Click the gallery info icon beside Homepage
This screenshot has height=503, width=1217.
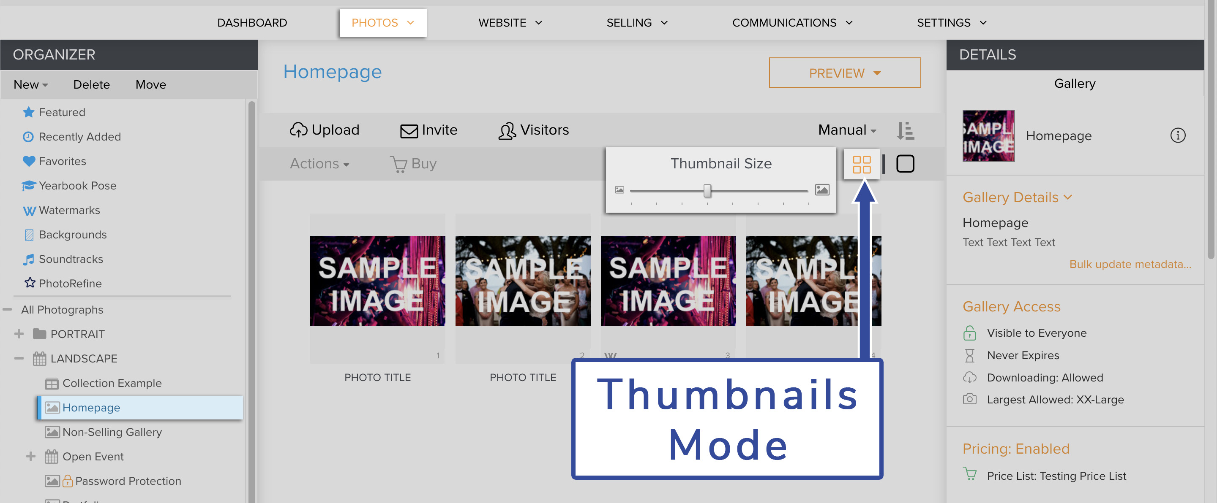tap(1178, 135)
